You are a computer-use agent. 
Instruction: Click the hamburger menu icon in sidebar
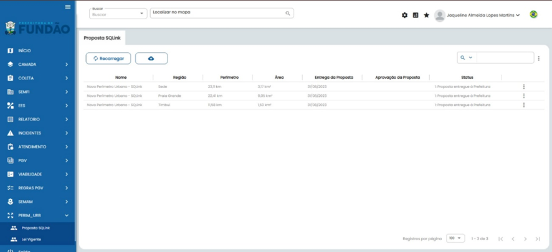click(68, 7)
